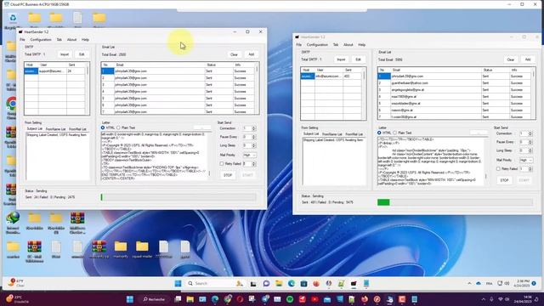The height and width of the screenshot is (306, 544).
Task: Open Help menu in right HeartSender window
Action: (362, 45)
